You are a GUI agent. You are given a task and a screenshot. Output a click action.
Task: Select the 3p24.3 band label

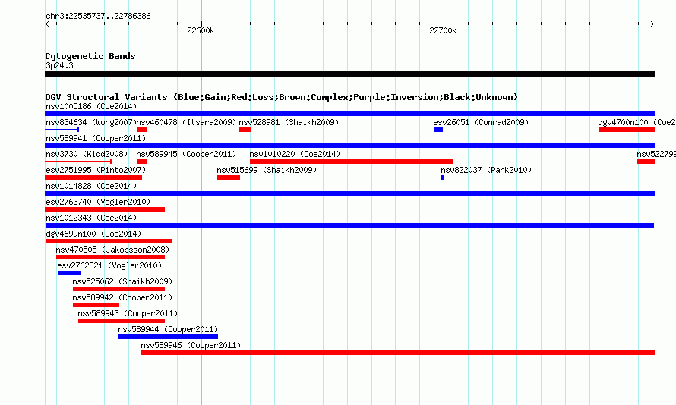click(59, 65)
